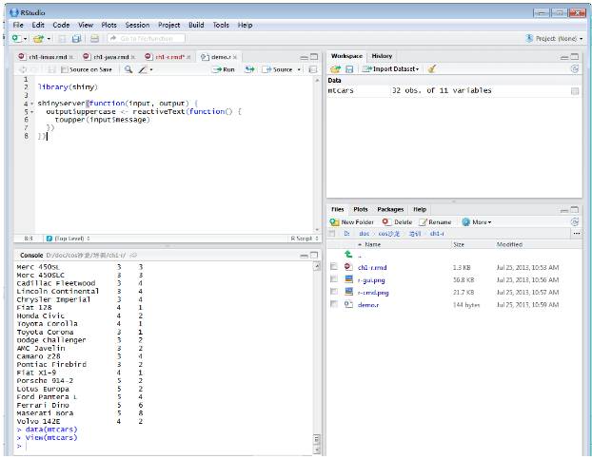Click the Clear Workspace broom icon
Image resolution: width=592 pixels, height=459 pixels.
(432, 68)
